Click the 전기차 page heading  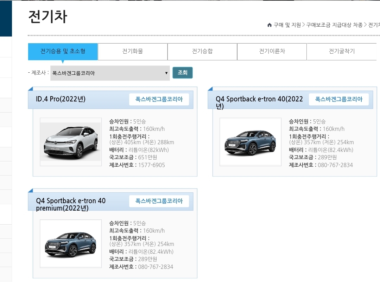tap(48, 17)
